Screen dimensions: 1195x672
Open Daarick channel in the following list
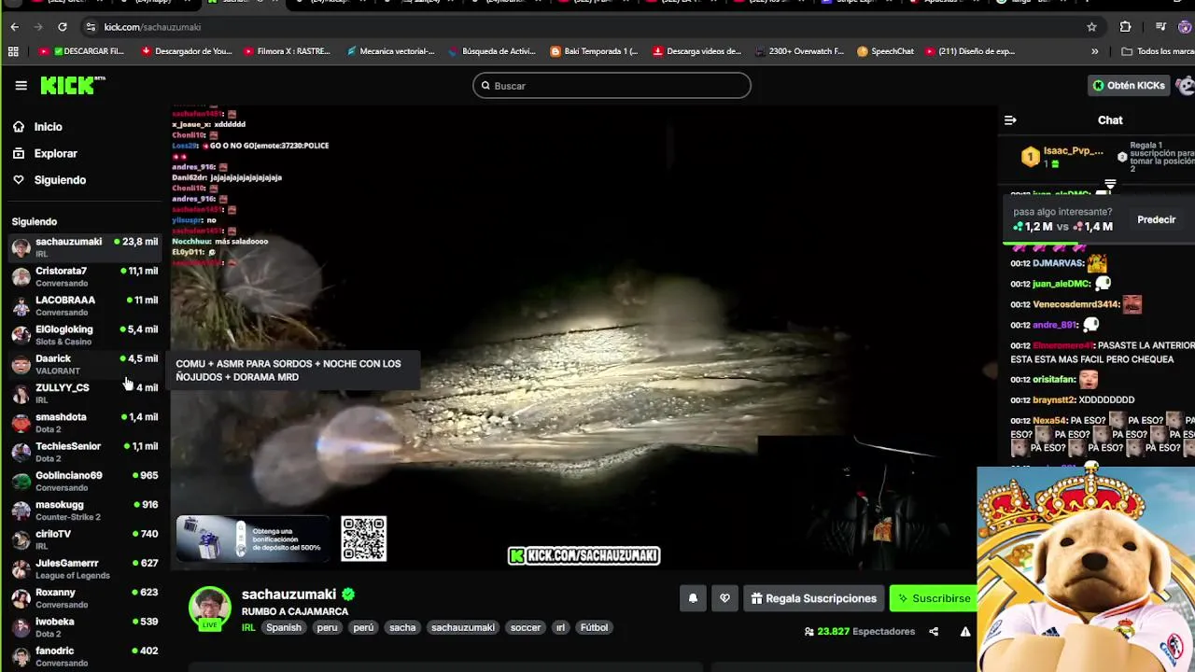coord(85,364)
